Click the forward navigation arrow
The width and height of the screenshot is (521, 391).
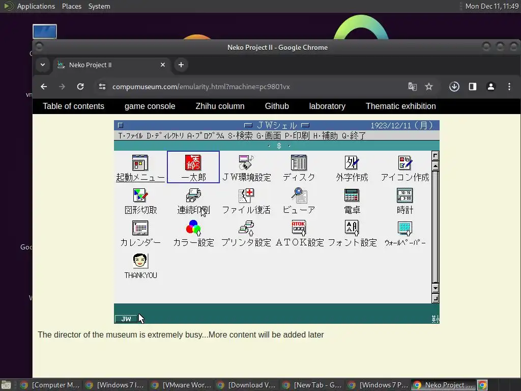coord(62,87)
